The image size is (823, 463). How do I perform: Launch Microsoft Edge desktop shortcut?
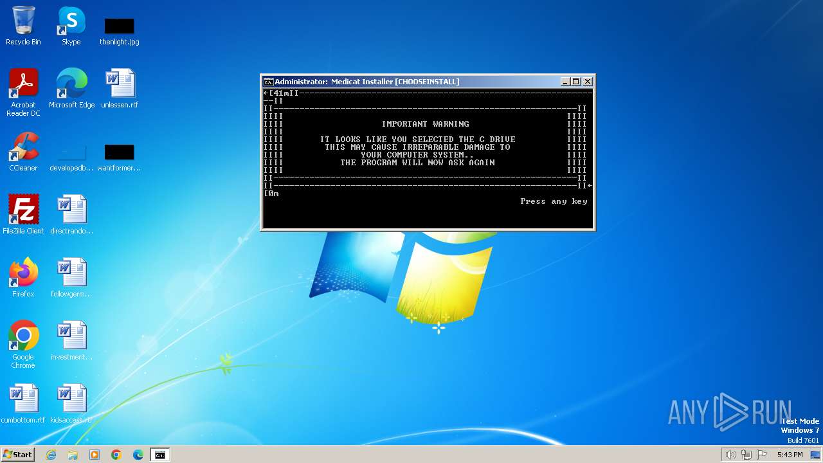point(71,89)
